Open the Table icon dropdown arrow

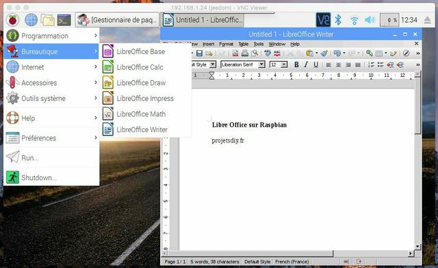pyautogui.click(x=386, y=53)
